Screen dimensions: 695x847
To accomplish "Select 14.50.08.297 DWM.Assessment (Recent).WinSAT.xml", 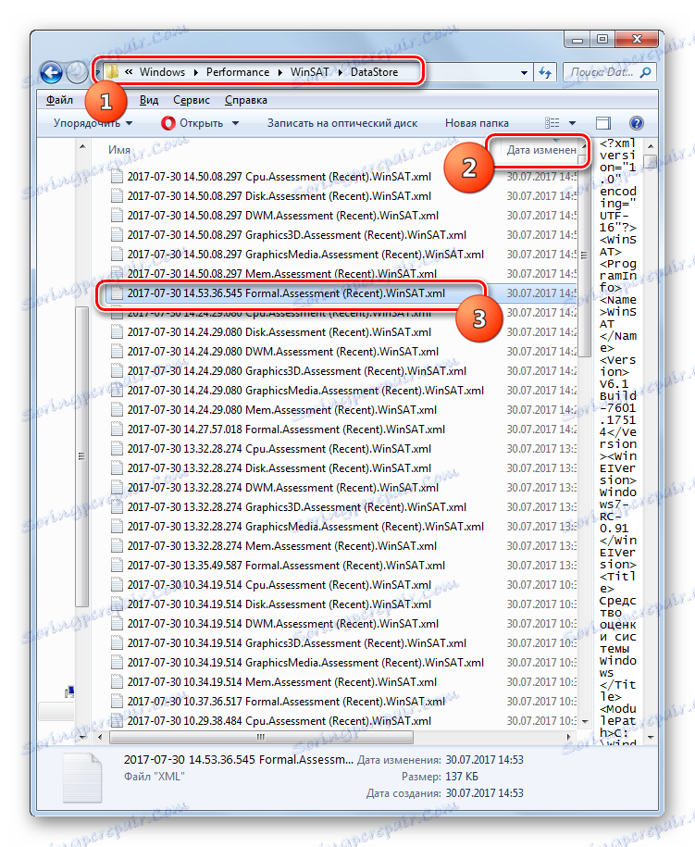I will tap(283, 216).
